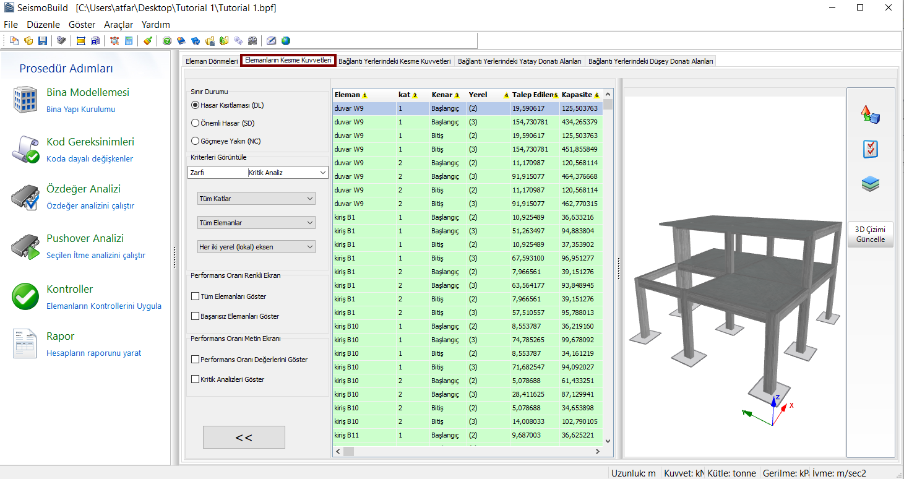The height and width of the screenshot is (479, 904).
Task: Click the blue floppy disk save icon
Action: click(43, 41)
